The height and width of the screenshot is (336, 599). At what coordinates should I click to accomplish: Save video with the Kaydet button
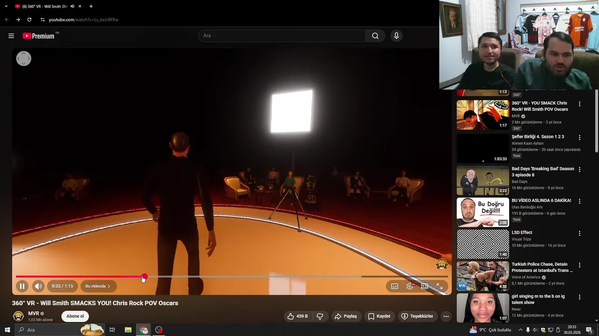click(379, 316)
